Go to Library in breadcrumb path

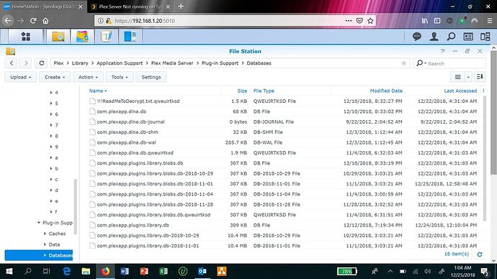(x=80, y=63)
